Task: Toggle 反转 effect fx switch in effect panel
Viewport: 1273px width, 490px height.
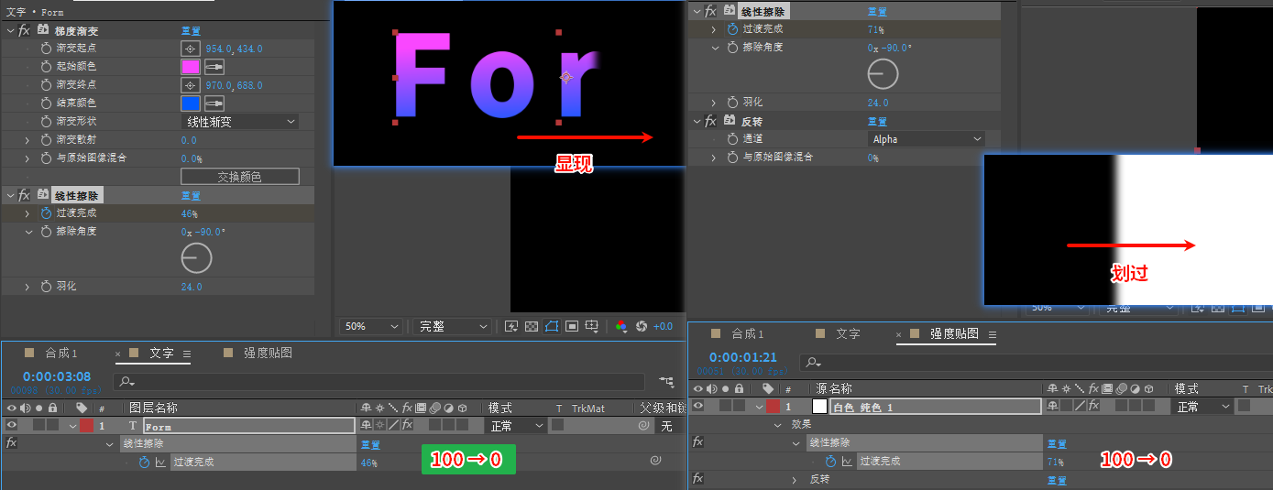Action: coord(709,121)
